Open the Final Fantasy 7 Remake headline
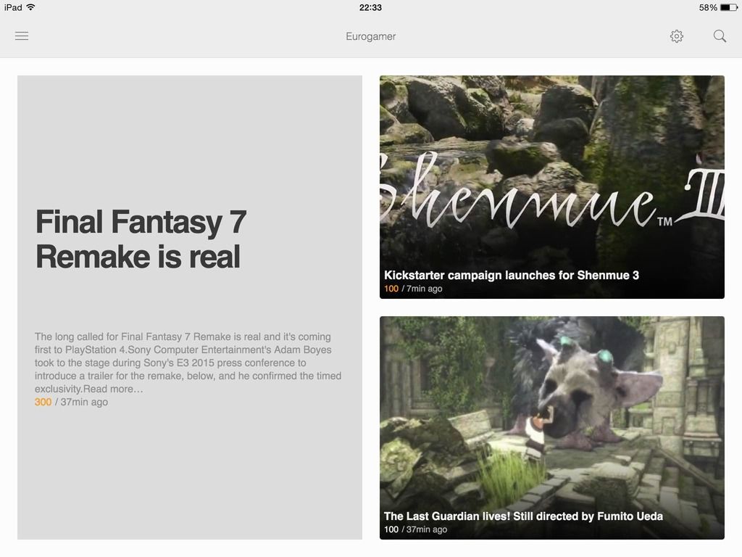Image resolution: width=742 pixels, height=557 pixels. 141,239
